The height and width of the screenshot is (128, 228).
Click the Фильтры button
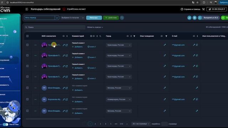[94, 18]
